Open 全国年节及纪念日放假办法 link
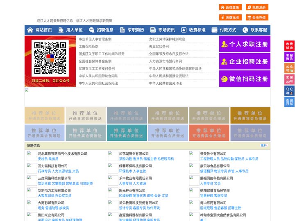 (x=169, y=54)
